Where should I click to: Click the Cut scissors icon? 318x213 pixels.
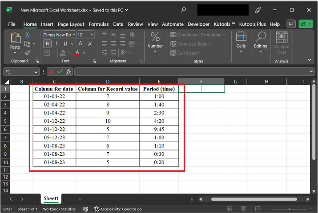point(27,35)
